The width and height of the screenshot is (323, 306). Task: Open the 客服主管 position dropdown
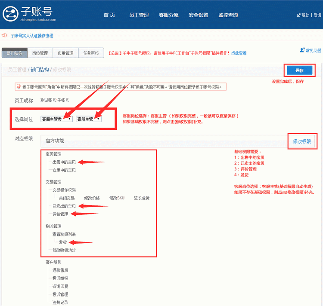pyautogui.click(x=89, y=119)
